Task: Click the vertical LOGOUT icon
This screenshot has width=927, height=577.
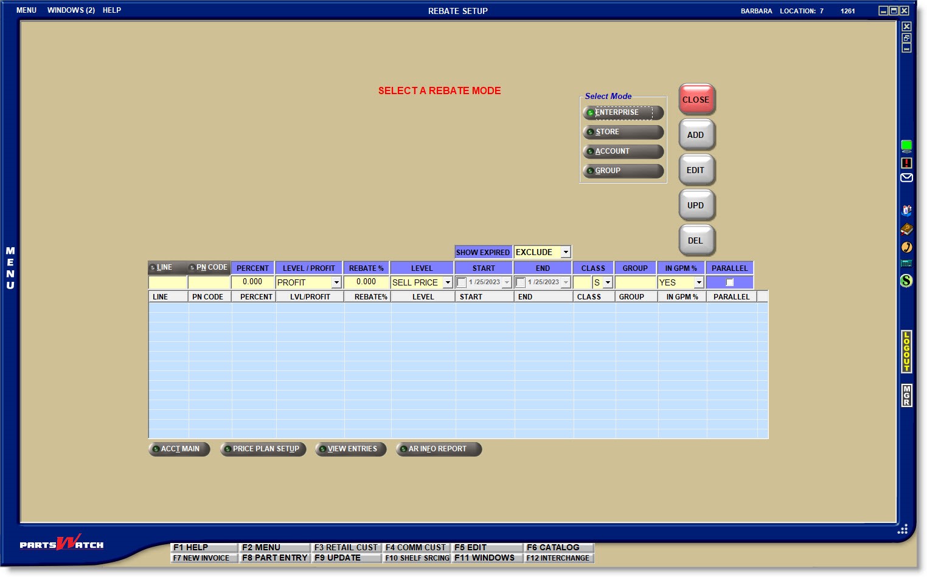Action: click(x=906, y=352)
